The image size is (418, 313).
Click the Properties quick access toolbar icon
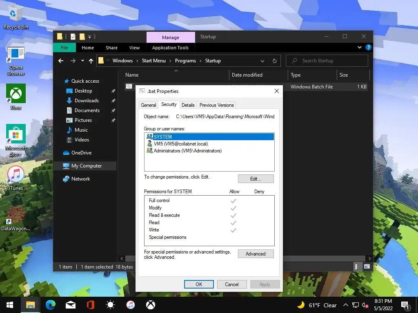(73, 37)
